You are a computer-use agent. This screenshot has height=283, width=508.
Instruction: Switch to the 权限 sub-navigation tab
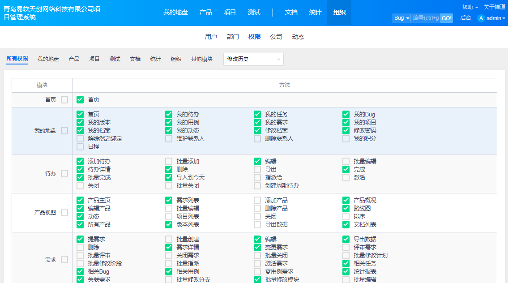pyautogui.click(x=254, y=37)
